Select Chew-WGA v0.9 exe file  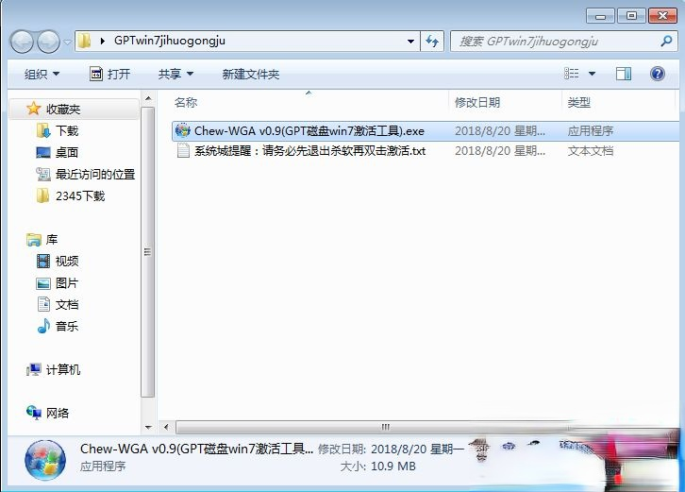point(309,130)
